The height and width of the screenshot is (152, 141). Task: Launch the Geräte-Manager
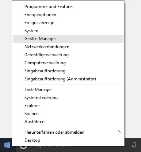[x=68, y=39]
